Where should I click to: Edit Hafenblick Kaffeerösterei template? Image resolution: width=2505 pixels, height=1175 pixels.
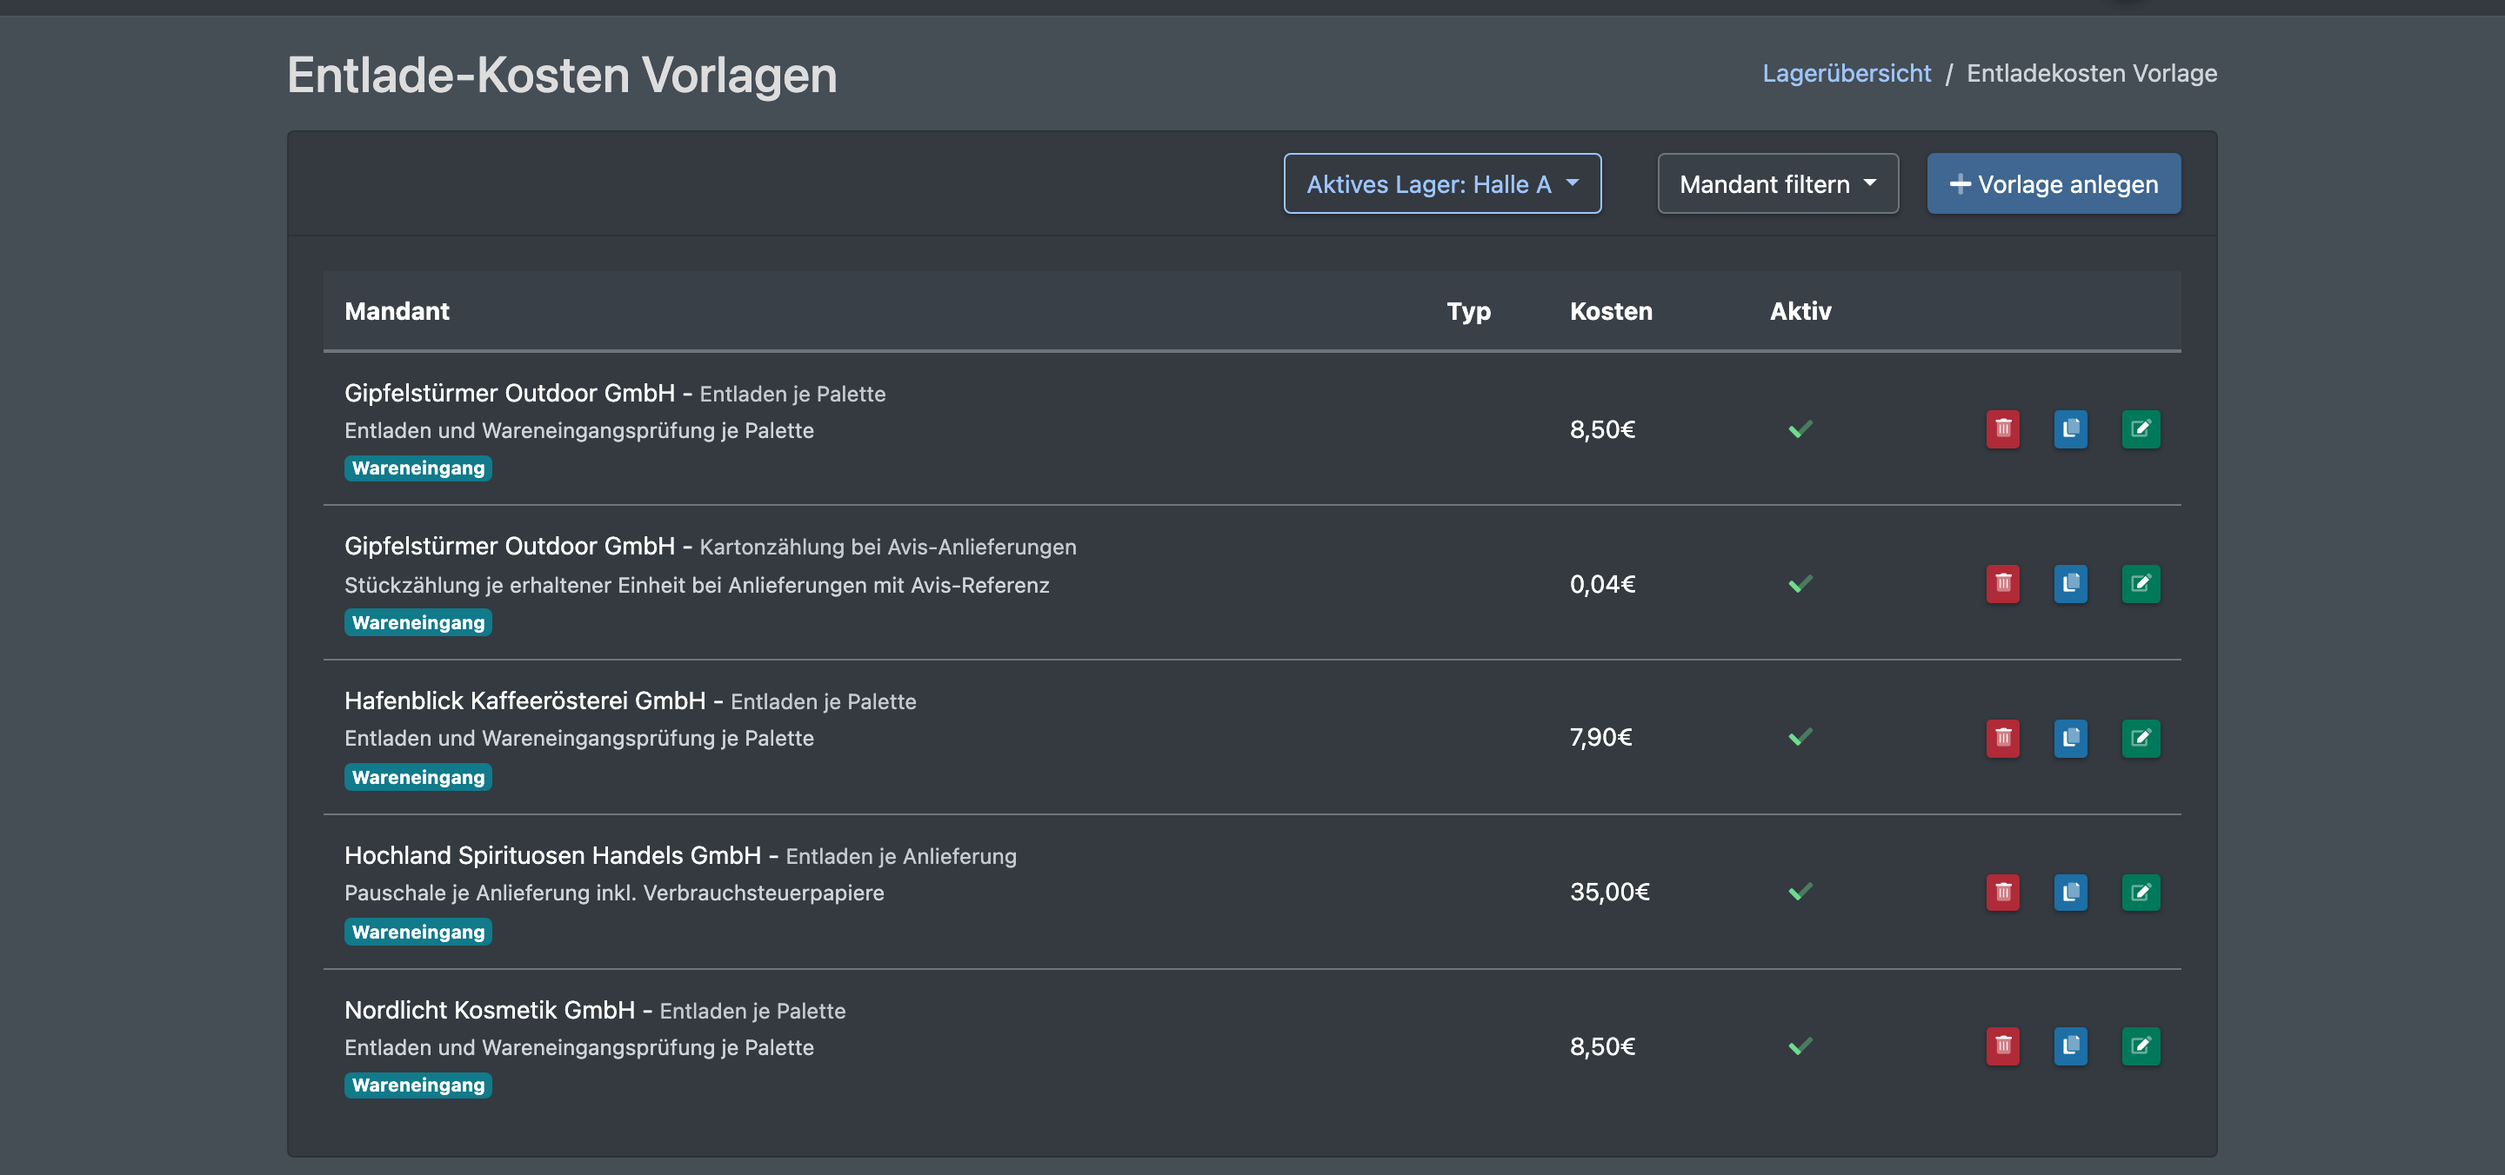click(x=2141, y=738)
